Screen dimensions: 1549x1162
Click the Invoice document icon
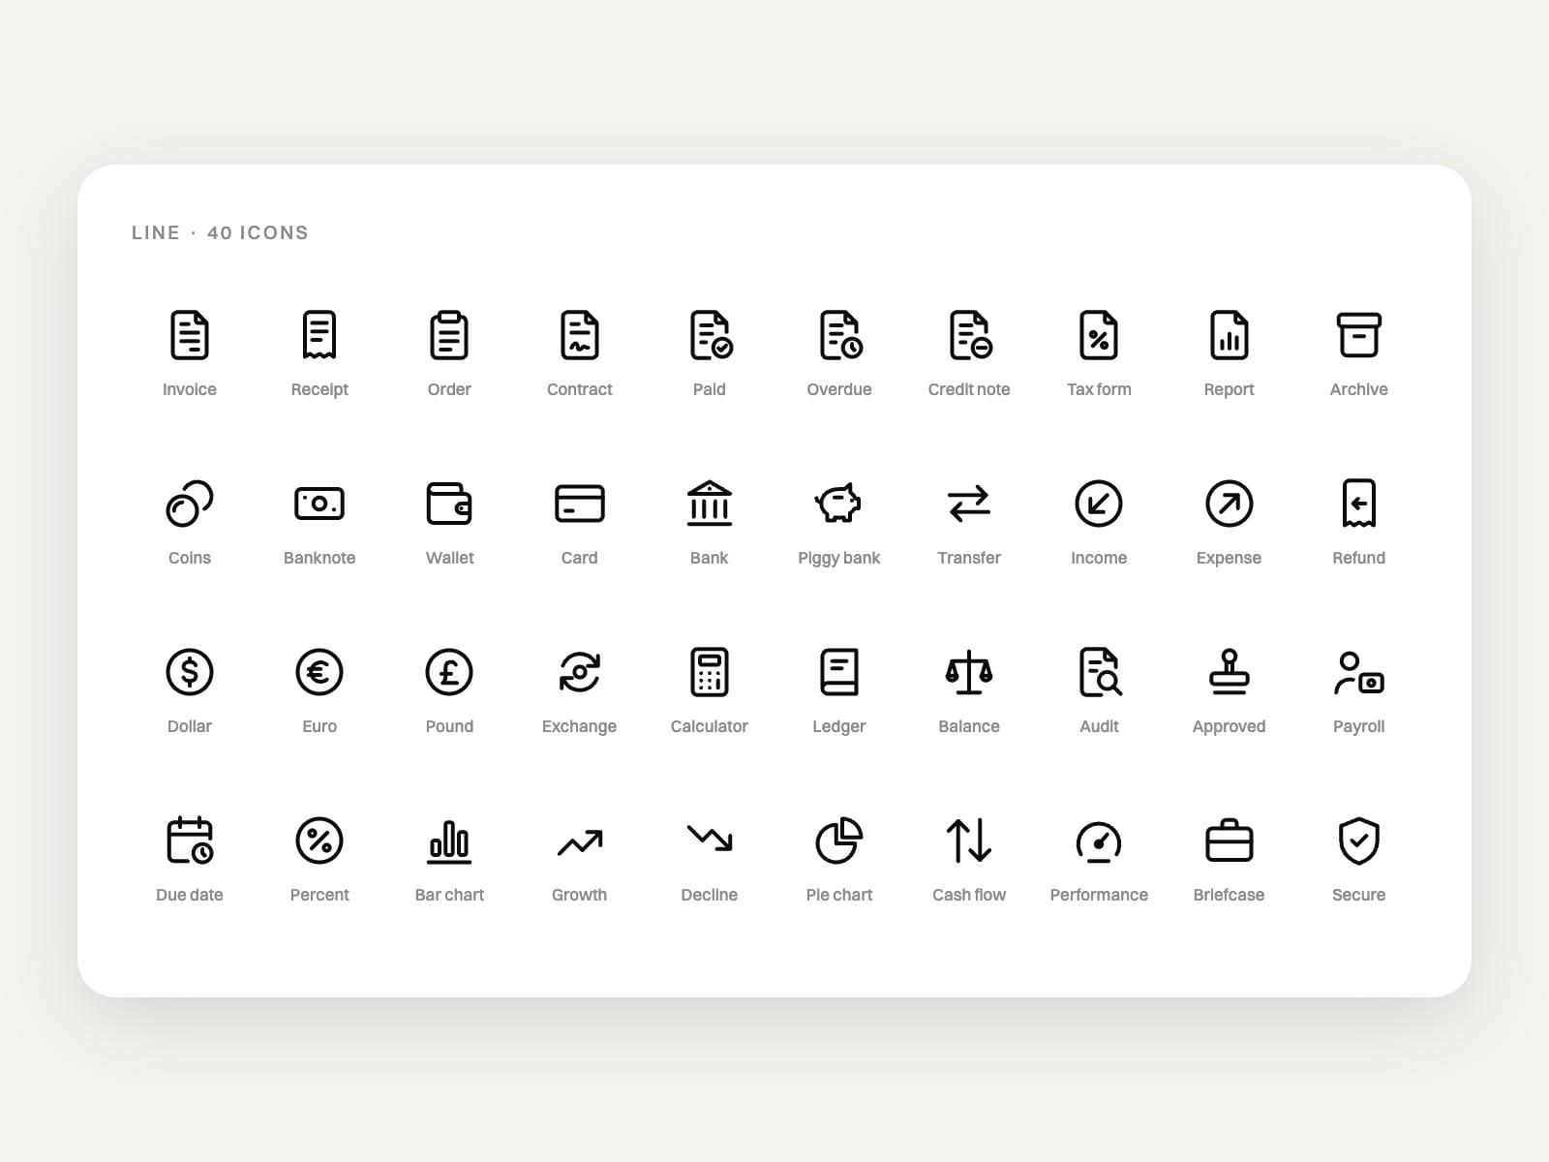[190, 335]
